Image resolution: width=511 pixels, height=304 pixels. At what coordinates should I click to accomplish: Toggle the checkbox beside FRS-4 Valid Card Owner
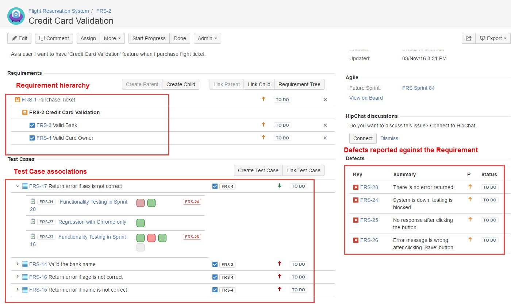(x=32, y=138)
